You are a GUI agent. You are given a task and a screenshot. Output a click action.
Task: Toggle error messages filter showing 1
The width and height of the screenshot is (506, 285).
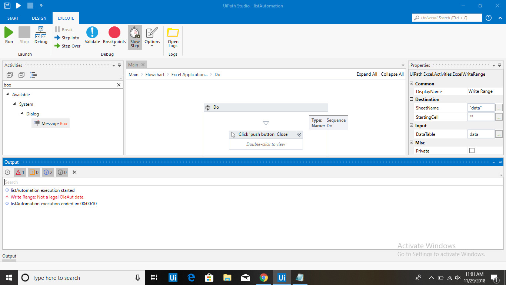point(20,172)
